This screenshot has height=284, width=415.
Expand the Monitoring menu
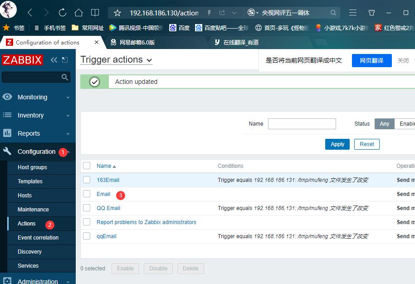38,97
